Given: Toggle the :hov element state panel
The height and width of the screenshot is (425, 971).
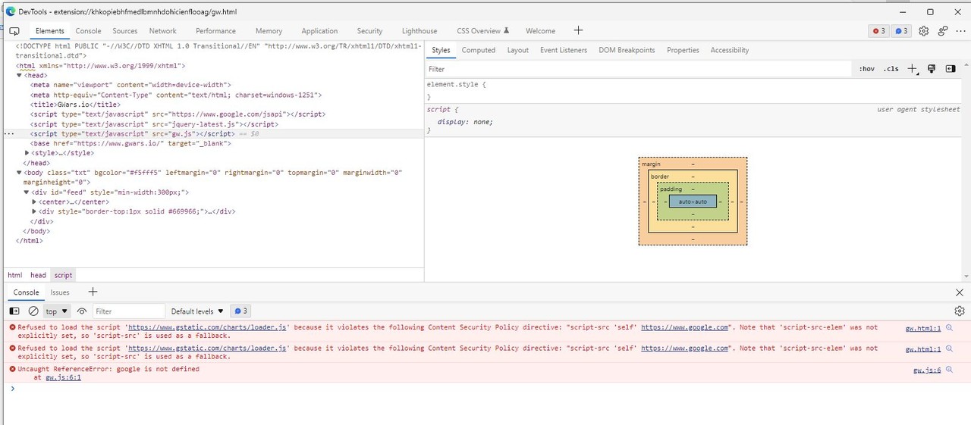Looking at the screenshot, I should (866, 69).
